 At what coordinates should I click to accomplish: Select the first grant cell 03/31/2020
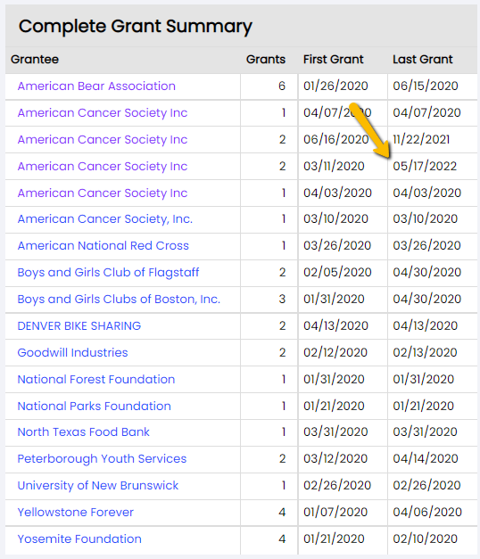[x=335, y=432]
